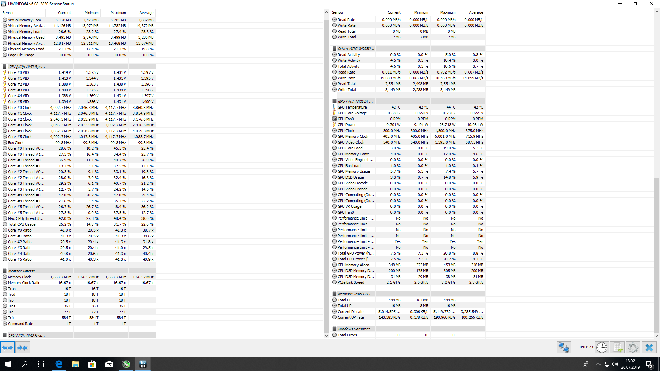Click the shrink columns arrows button

pos(23,348)
